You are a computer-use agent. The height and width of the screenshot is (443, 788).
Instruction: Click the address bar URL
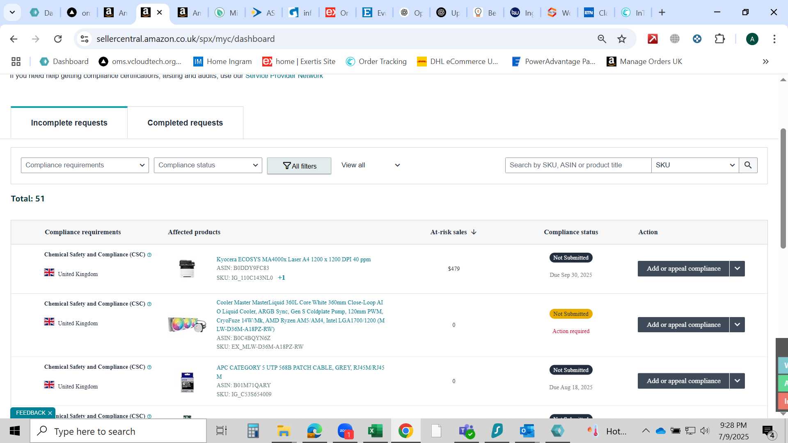coord(186,39)
